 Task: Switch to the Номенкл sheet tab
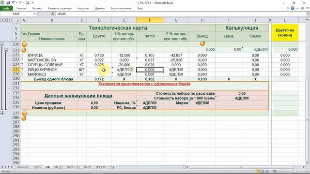[23, 167]
